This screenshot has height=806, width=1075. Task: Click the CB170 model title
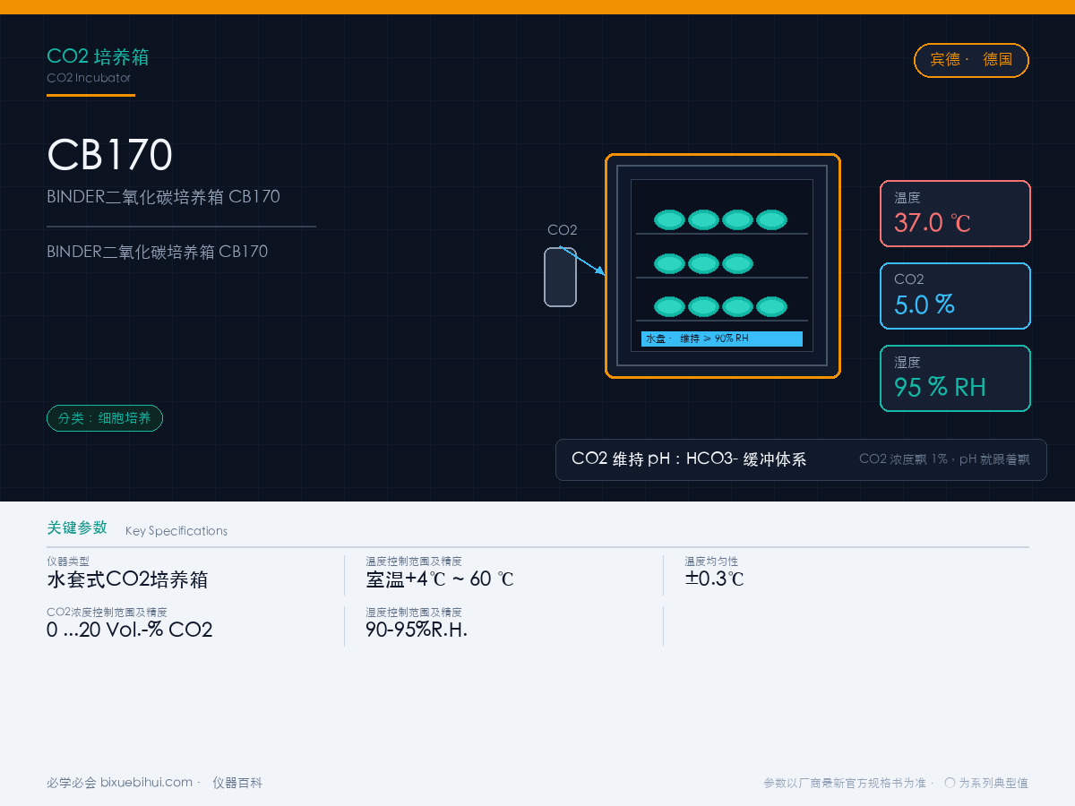pos(109,155)
